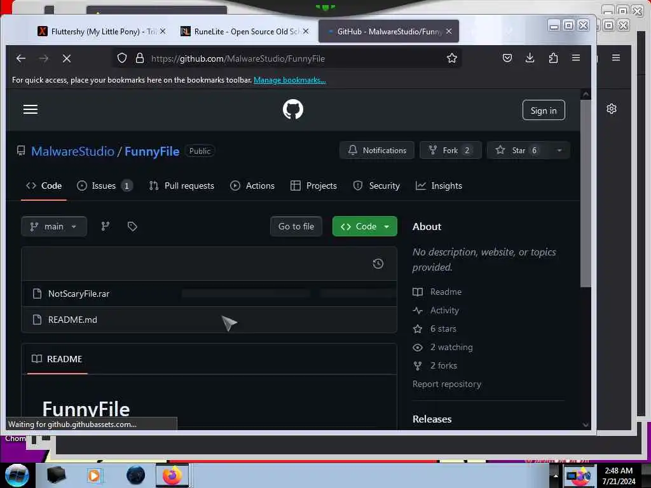The height and width of the screenshot is (488, 651).
Task: Expand the main branch dropdown
Action: [54, 226]
